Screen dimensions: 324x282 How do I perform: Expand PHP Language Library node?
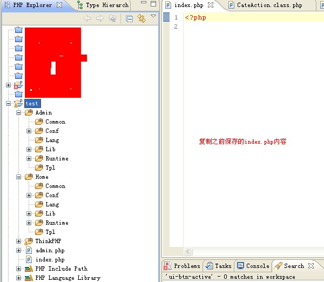pos(18,278)
